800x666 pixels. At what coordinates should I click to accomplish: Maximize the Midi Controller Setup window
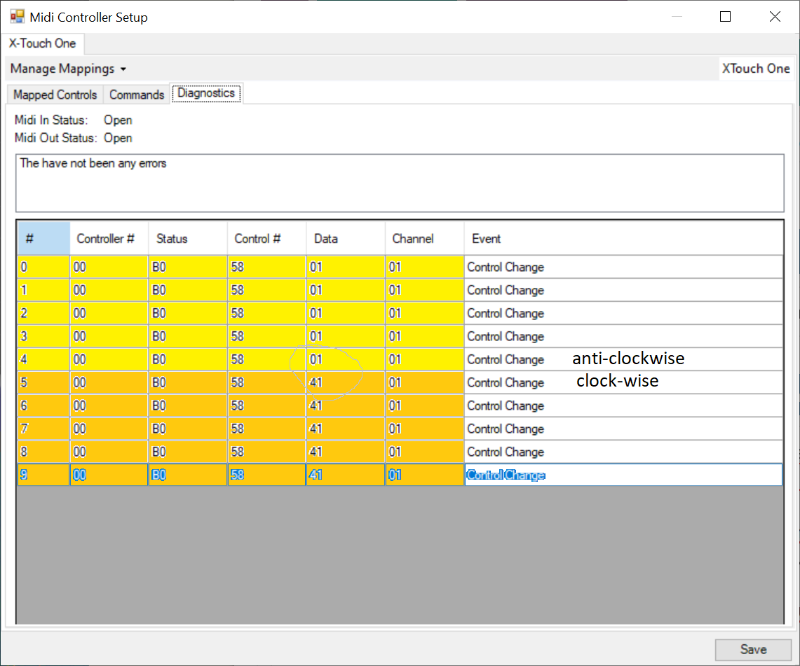point(725,17)
